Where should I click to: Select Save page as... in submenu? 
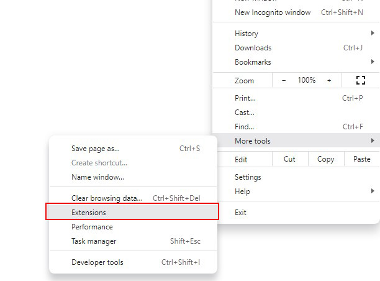click(x=133, y=149)
